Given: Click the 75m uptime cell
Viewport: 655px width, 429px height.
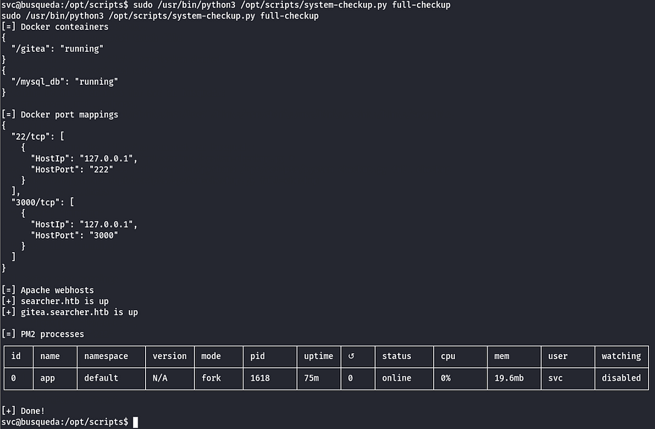Looking at the screenshot, I should coord(313,378).
